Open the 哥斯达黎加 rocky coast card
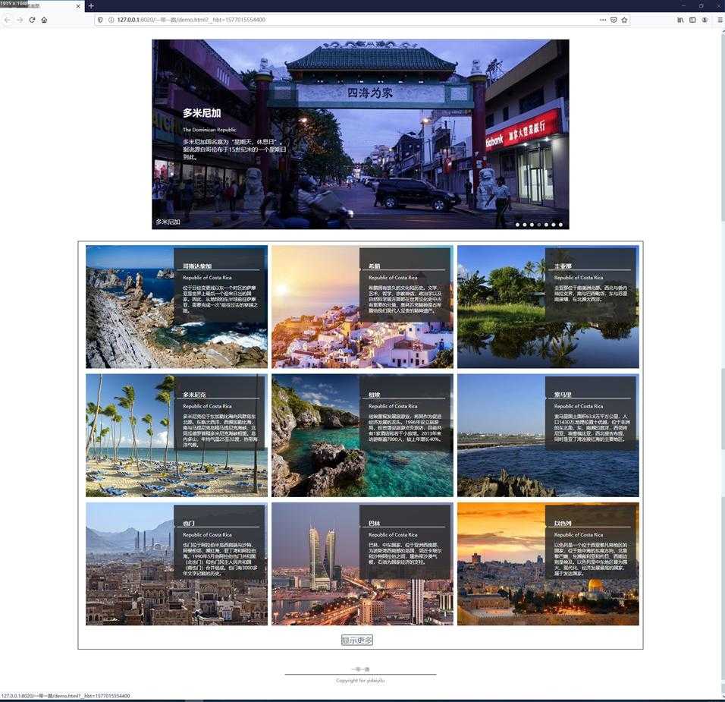 click(177, 307)
